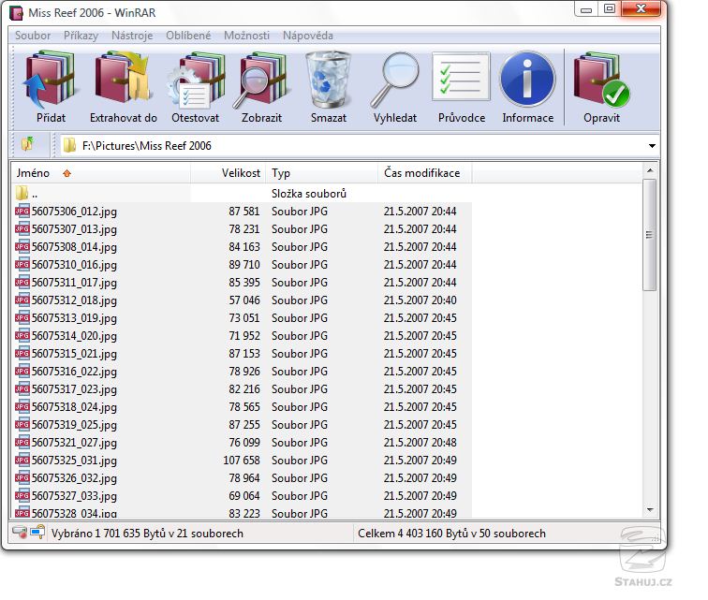Go up one folder level icon
Screen dimensions: 708x600
point(27,145)
